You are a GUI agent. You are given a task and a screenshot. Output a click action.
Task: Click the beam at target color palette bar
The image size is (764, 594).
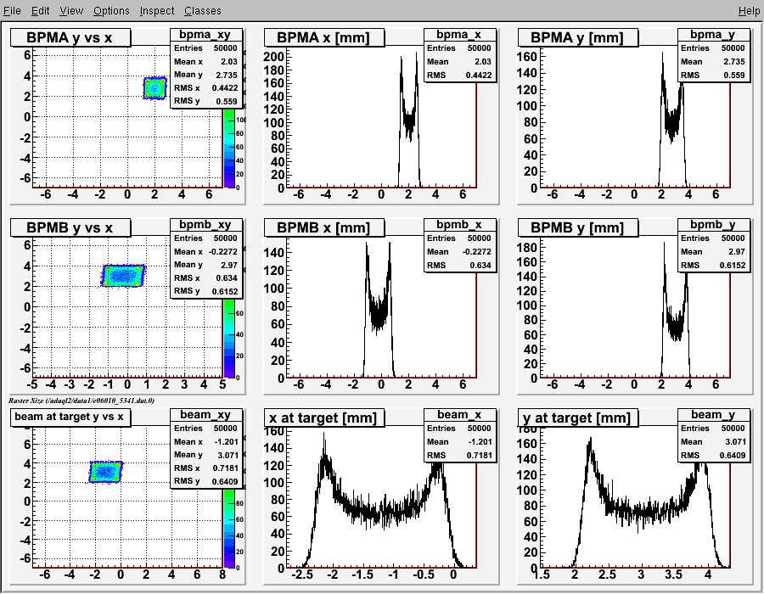pyautogui.click(x=229, y=529)
